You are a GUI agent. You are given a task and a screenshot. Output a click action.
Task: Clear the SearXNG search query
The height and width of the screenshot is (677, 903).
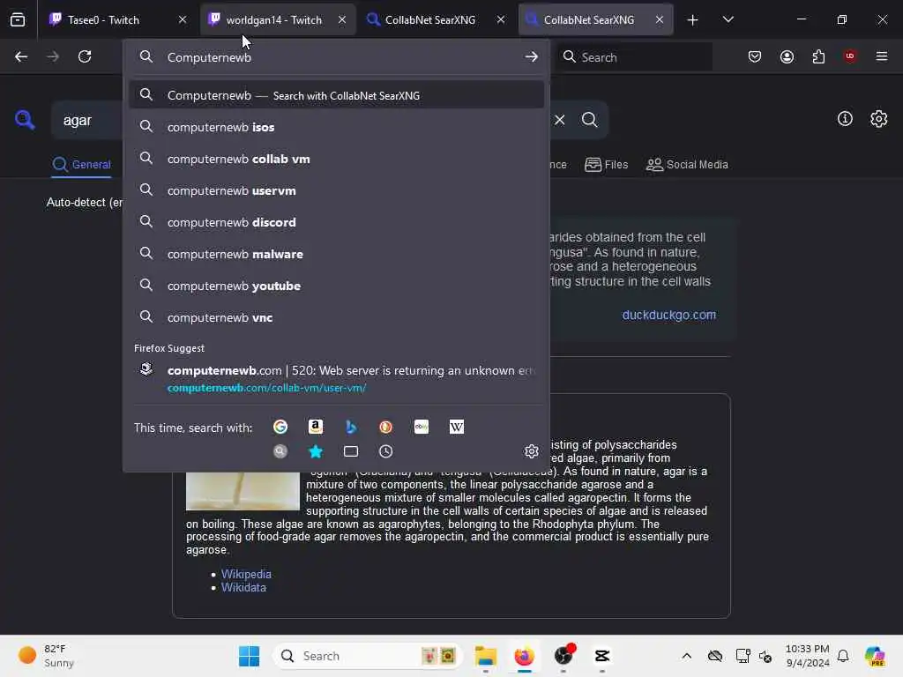click(559, 120)
